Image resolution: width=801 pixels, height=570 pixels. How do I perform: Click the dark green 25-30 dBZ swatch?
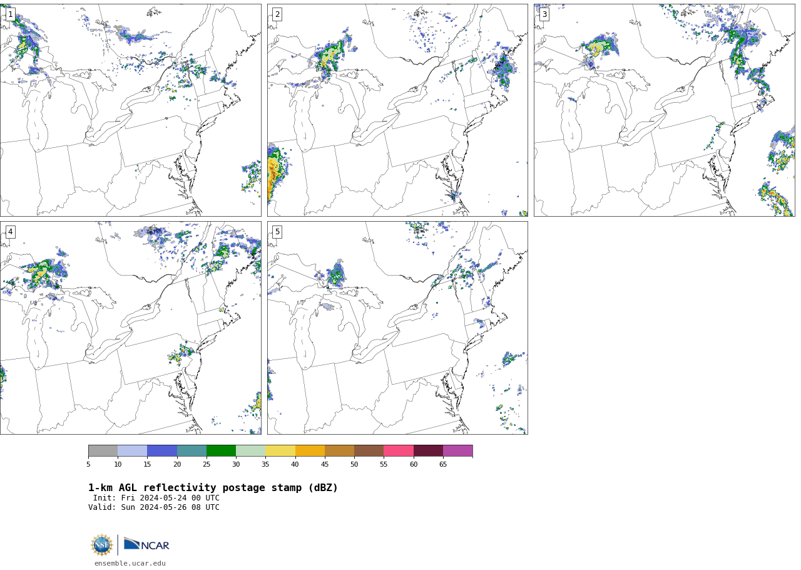tap(221, 451)
